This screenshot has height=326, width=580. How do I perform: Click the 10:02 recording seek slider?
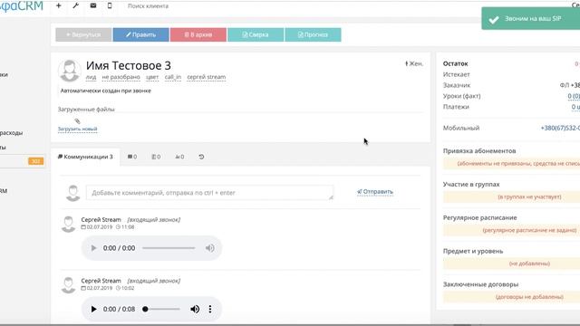coord(161,309)
